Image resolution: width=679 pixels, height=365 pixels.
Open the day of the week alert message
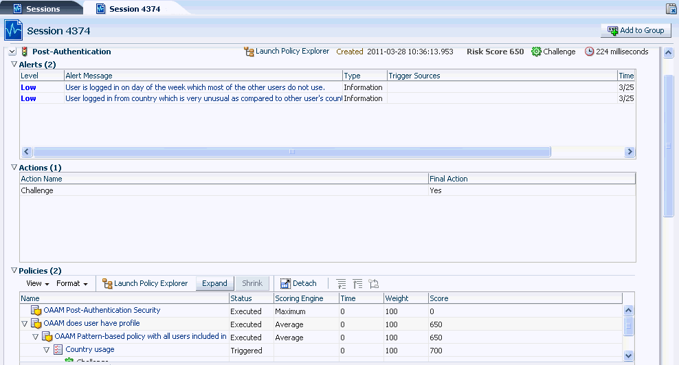pyautogui.click(x=195, y=87)
